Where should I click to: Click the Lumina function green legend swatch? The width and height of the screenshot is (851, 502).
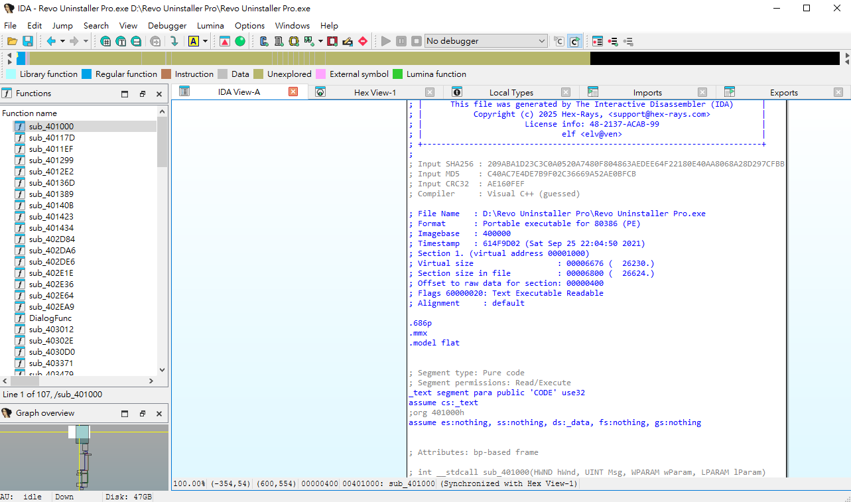coord(398,74)
